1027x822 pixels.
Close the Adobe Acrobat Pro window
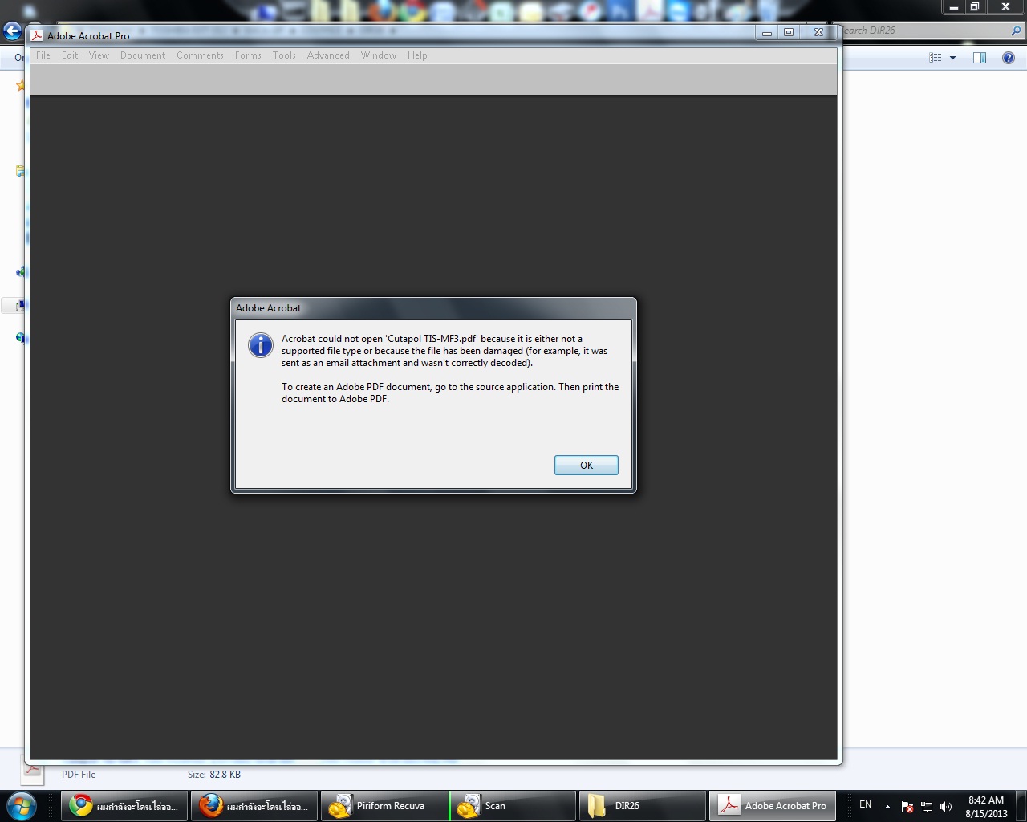[x=818, y=32]
